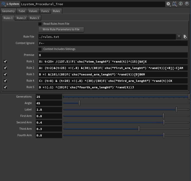Disable the Rule 1 checkmark toggle

point(5,62)
